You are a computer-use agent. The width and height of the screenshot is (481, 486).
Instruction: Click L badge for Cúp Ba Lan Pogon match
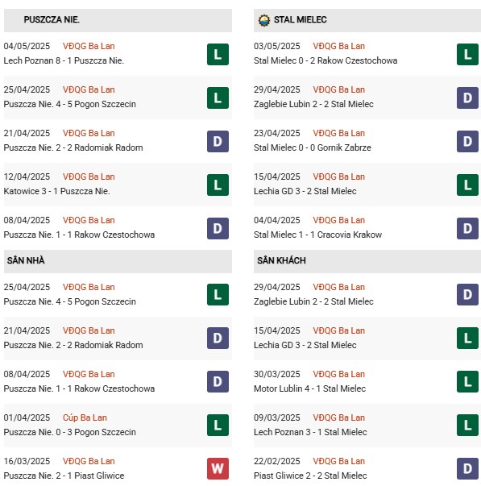tap(218, 426)
